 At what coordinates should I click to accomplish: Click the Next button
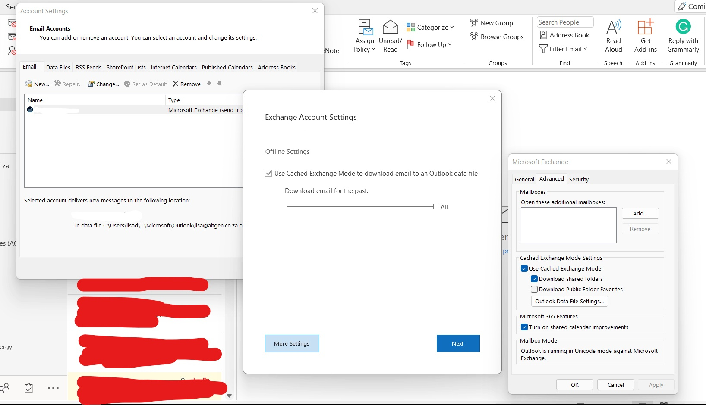coord(458,343)
